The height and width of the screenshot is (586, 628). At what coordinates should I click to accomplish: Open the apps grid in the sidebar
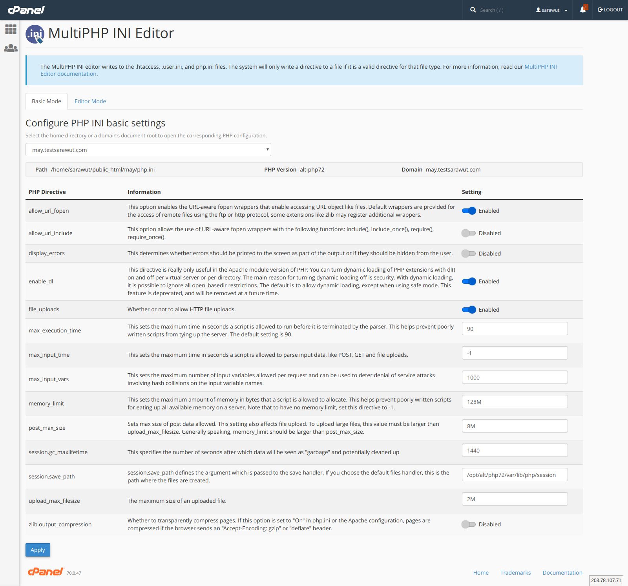11,29
